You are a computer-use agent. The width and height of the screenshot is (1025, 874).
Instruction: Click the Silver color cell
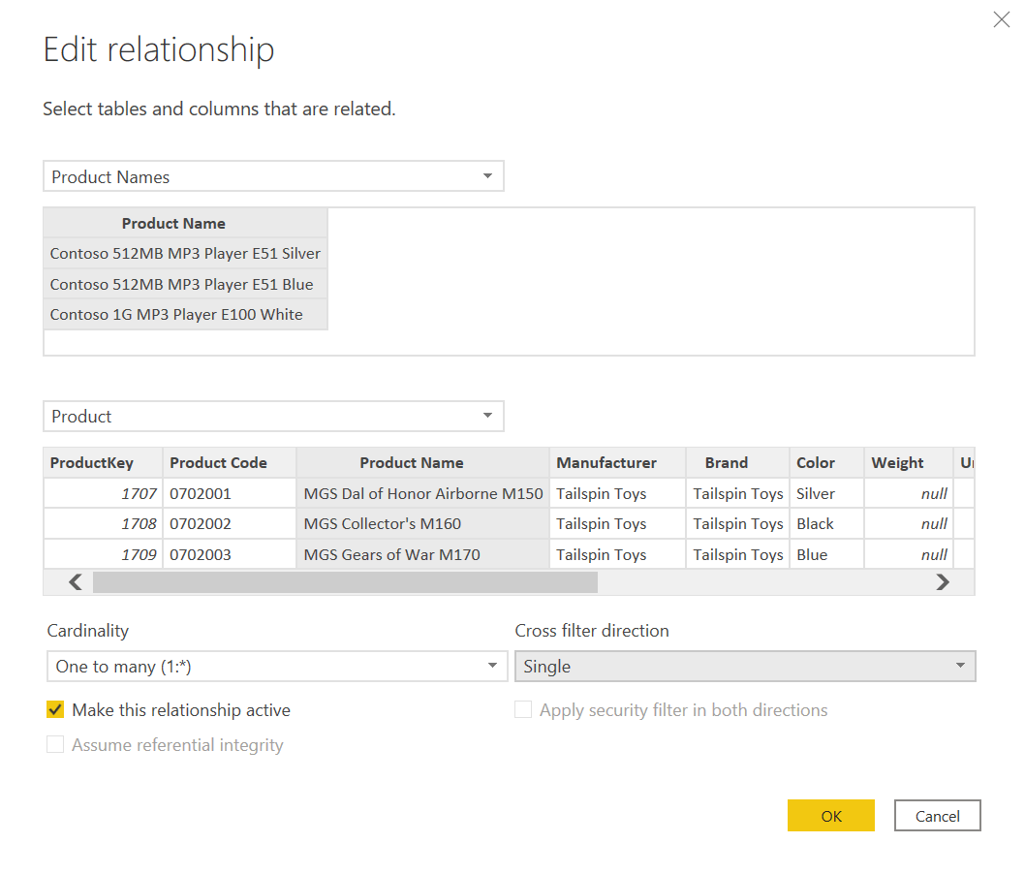[827, 493]
